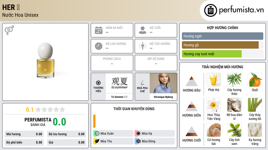Click the five-star rating row
The image size is (268, 150).
pos(50,109)
